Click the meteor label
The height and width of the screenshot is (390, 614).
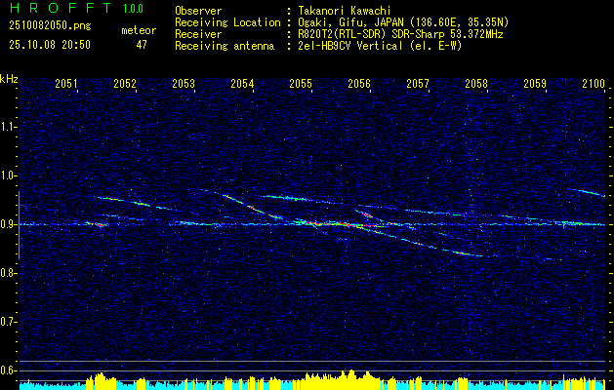click(139, 30)
